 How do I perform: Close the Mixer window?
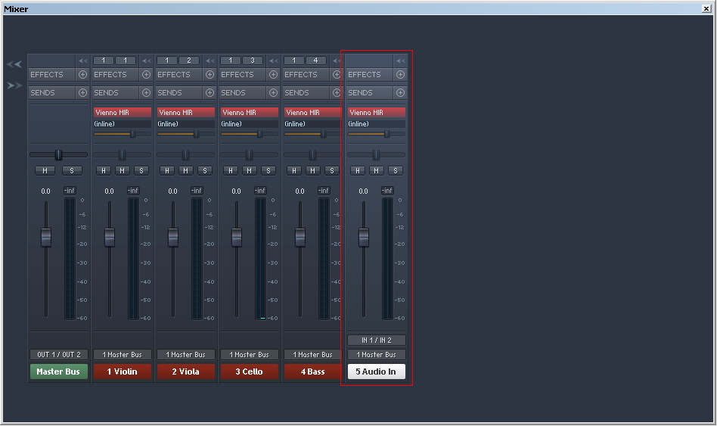tap(706, 8)
